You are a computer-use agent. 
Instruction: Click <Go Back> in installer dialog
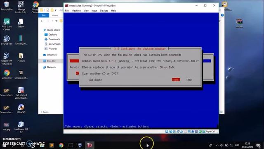coord(95,79)
